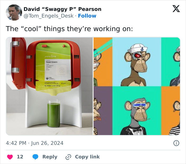186x164 pixels.
Task: Open David Pearson's profile picture
Action: [14, 12]
